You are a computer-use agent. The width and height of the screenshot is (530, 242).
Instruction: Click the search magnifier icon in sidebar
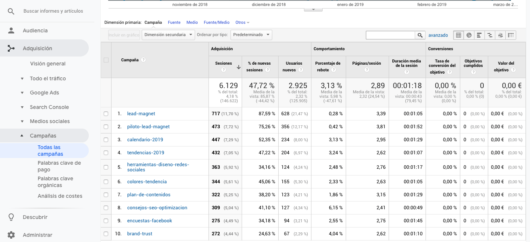pyautogui.click(x=11, y=12)
